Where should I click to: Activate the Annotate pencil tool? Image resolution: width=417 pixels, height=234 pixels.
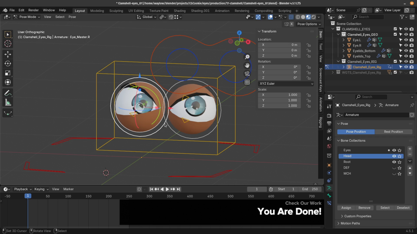pos(8,94)
